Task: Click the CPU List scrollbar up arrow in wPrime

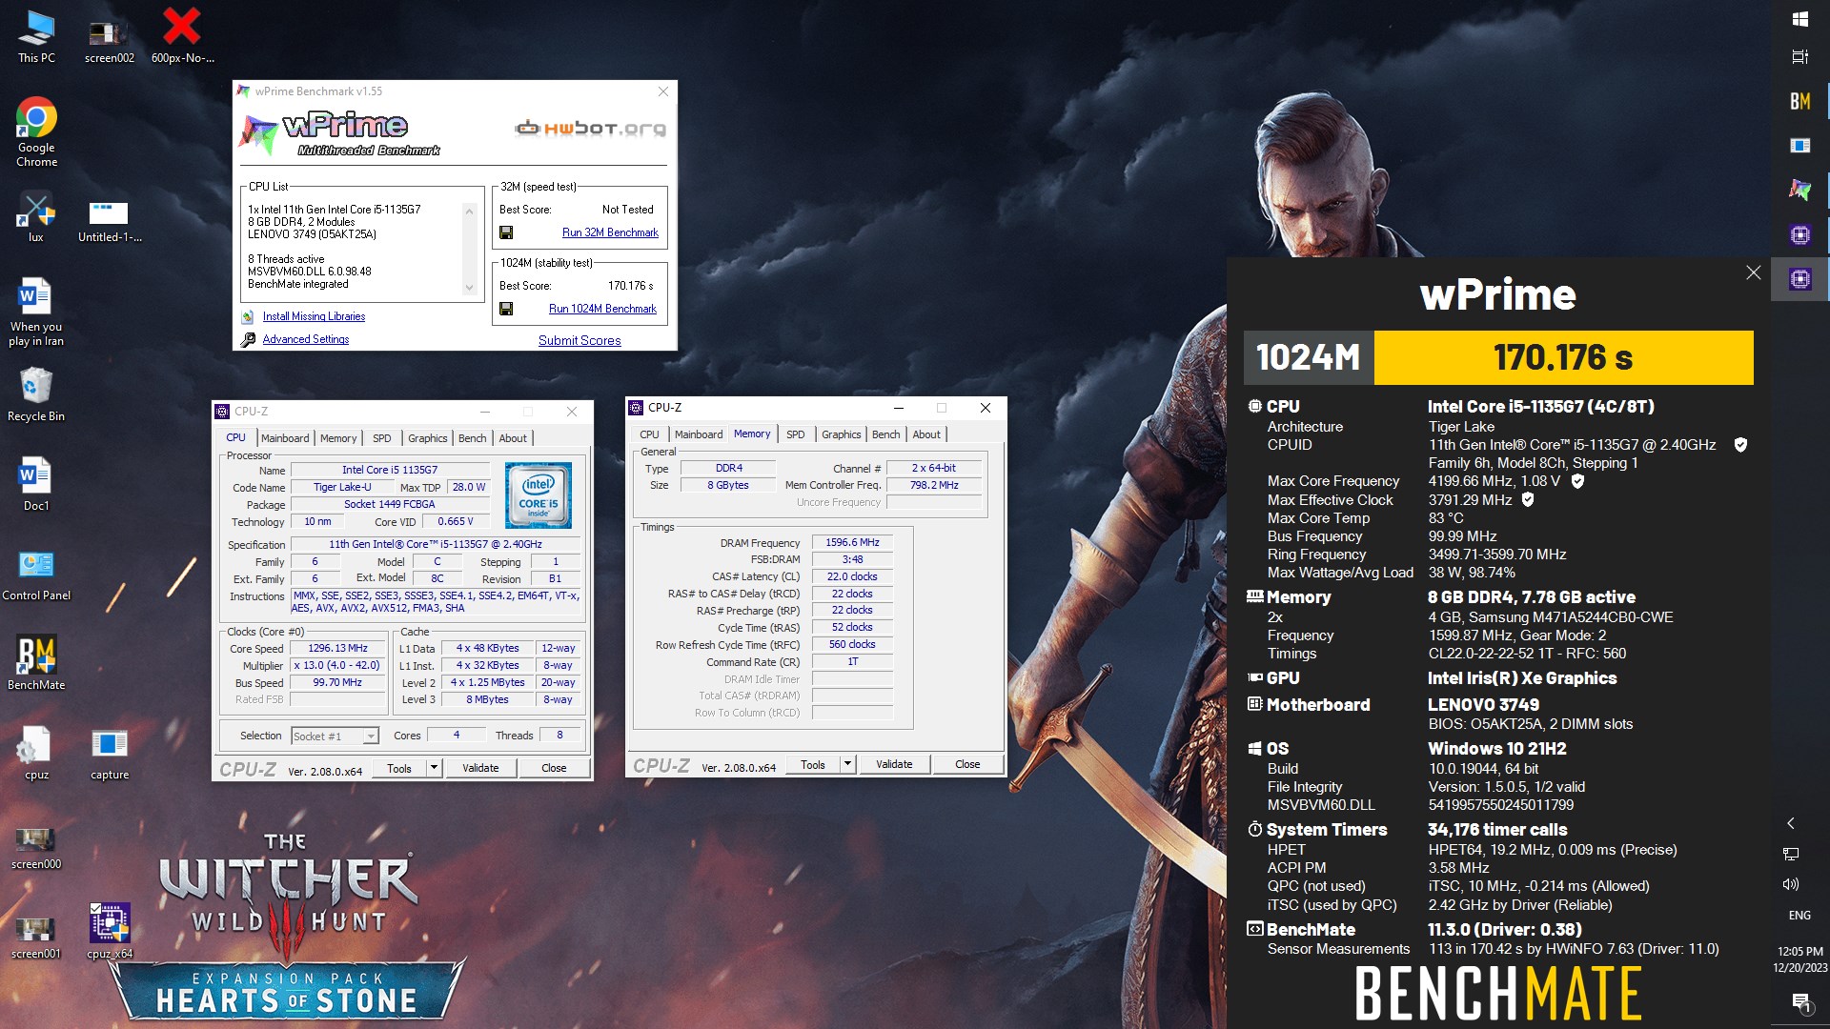Action: click(469, 211)
